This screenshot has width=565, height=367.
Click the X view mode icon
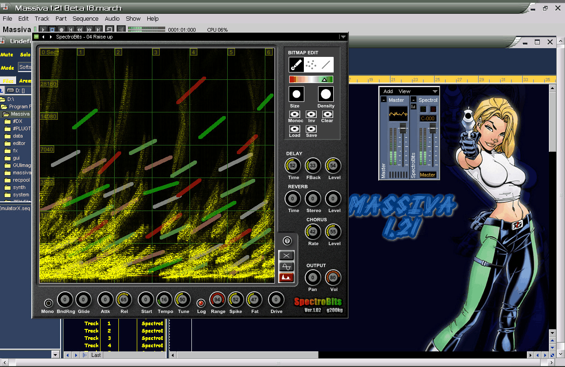tap(286, 256)
